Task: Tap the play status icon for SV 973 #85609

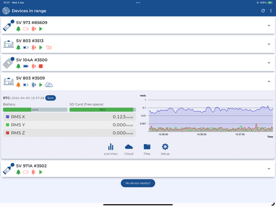Action: pyautogui.click(x=40, y=29)
